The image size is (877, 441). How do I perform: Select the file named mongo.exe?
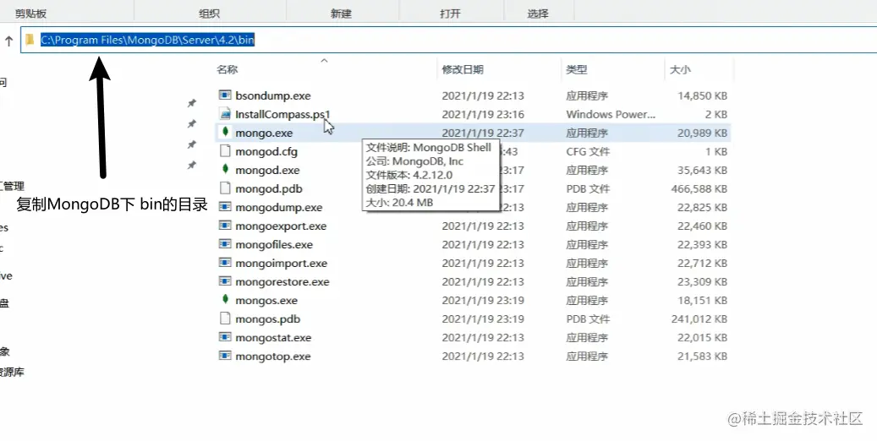[x=264, y=133]
